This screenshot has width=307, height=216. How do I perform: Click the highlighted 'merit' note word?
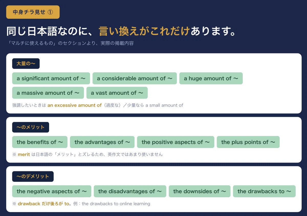tap(24, 154)
